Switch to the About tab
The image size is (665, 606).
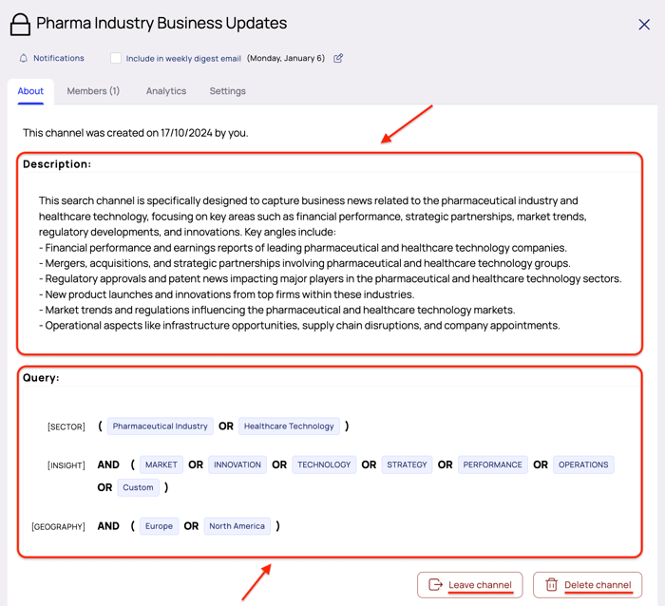pyautogui.click(x=30, y=91)
